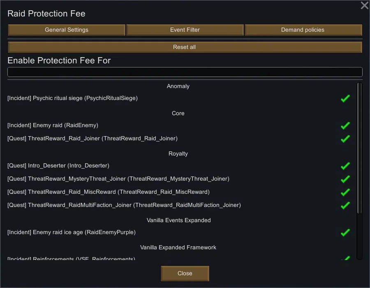Click the Enemy raid (RaidEnemy) incident label
Screen dimensions: 370x288
53,125
